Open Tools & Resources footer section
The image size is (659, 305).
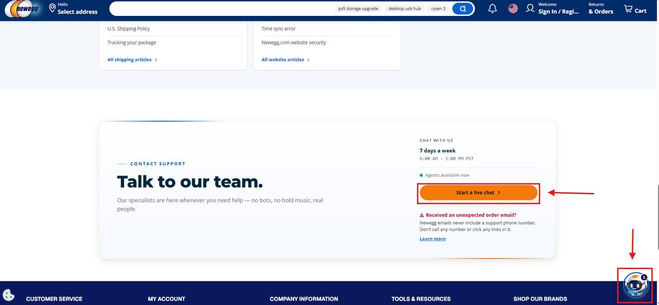[x=421, y=299]
